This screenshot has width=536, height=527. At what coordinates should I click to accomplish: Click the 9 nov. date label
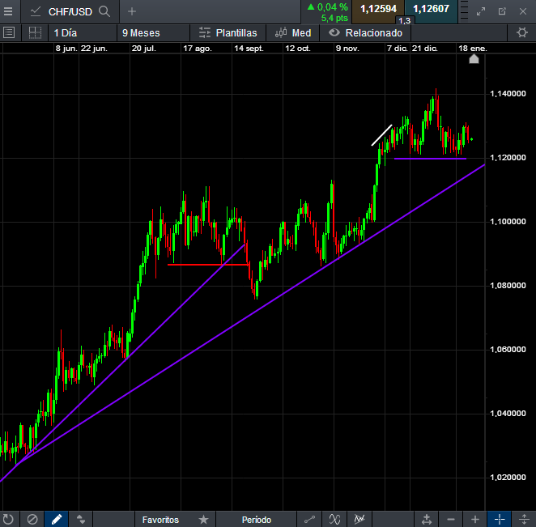pos(347,49)
